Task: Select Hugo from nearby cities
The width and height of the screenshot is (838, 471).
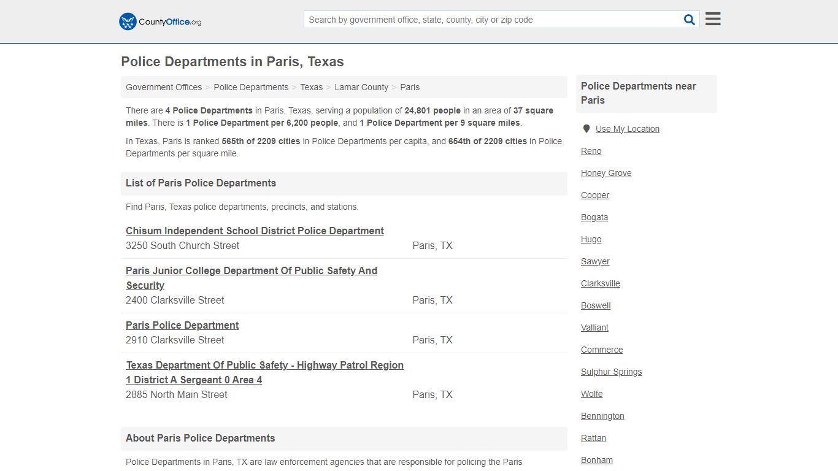Action: (x=591, y=239)
